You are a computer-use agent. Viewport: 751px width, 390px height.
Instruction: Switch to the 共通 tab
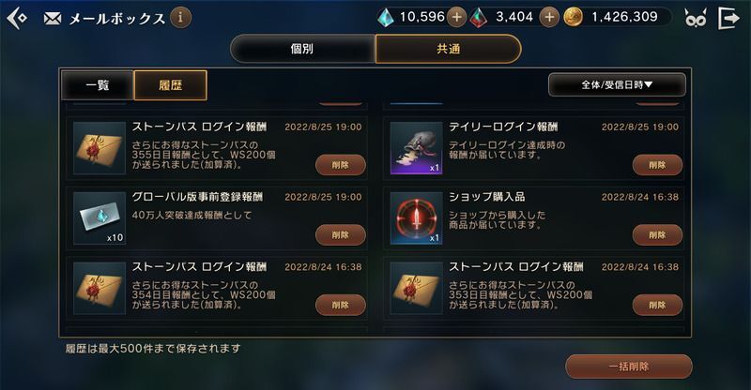449,49
